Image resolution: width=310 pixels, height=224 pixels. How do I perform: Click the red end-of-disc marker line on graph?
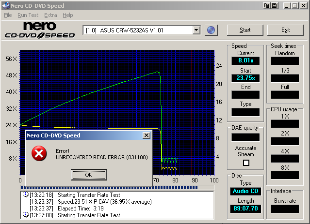coord(192,112)
